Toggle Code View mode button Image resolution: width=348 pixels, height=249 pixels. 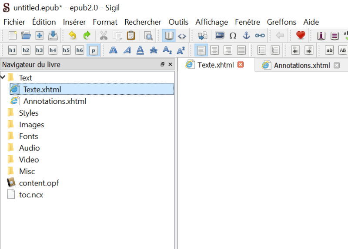(x=182, y=36)
